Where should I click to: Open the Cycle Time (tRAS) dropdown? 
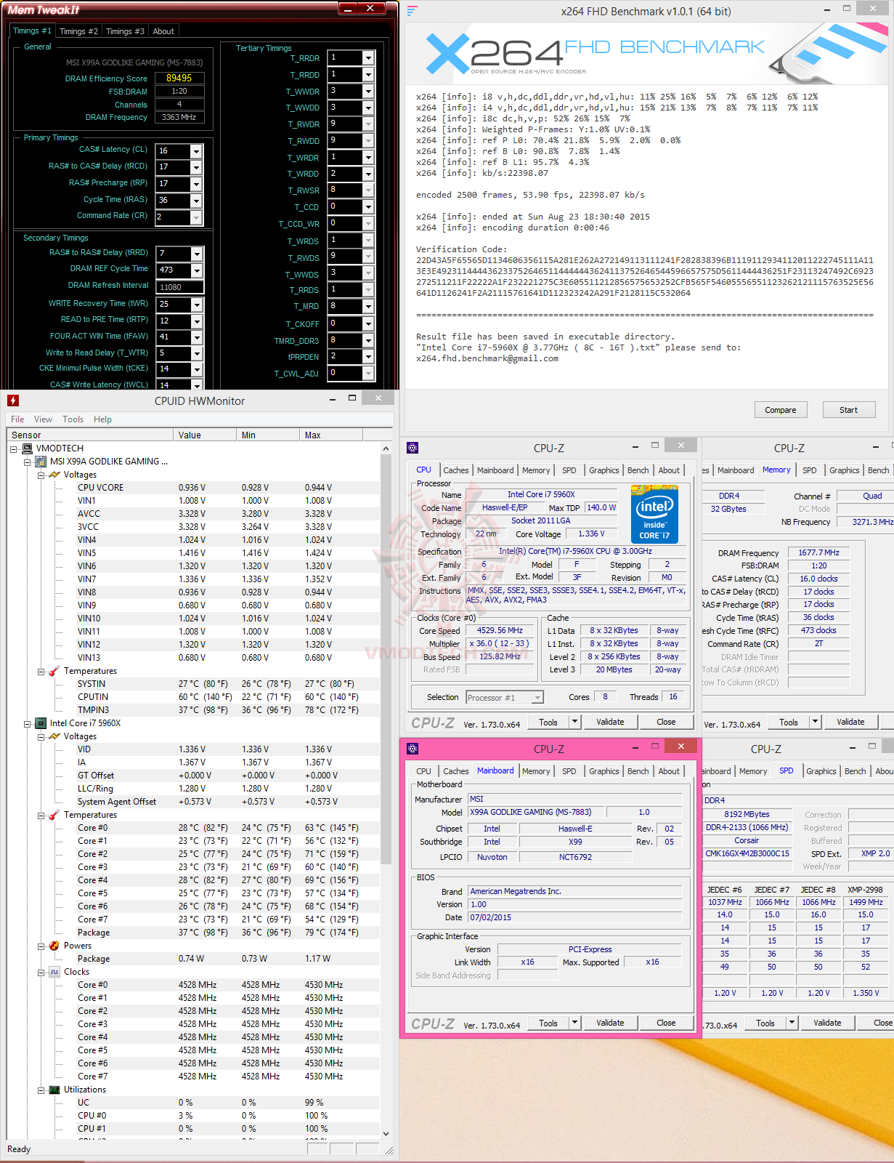pyautogui.click(x=196, y=201)
